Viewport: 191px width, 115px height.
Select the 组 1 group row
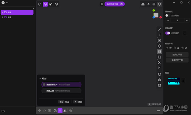17,12
